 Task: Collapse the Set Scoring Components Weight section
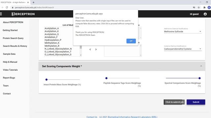click(201, 66)
